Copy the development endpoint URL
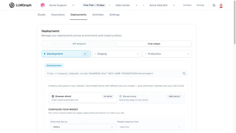This screenshot has height=133, width=236. [x=184, y=73]
